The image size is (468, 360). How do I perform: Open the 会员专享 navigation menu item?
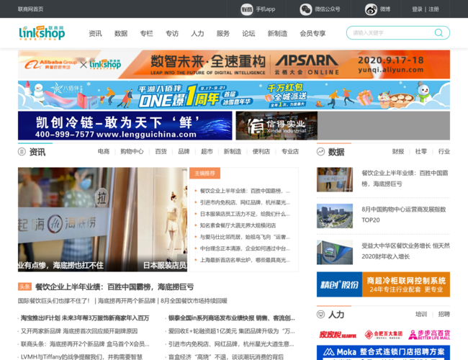coord(312,33)
